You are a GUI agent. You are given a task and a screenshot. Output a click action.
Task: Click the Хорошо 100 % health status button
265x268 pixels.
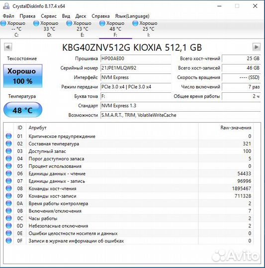click(x=23, y=76)
